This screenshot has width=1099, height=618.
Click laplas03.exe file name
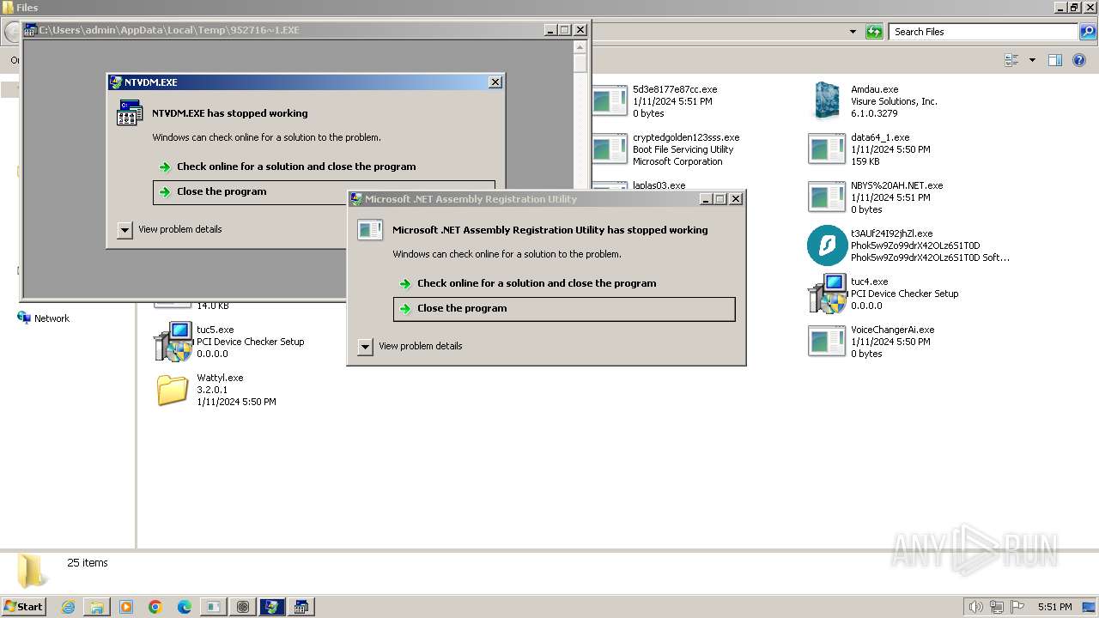(x=659, y=185)
